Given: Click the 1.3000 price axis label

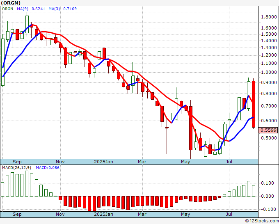Looking at the screenshot, I should (269, 48).
